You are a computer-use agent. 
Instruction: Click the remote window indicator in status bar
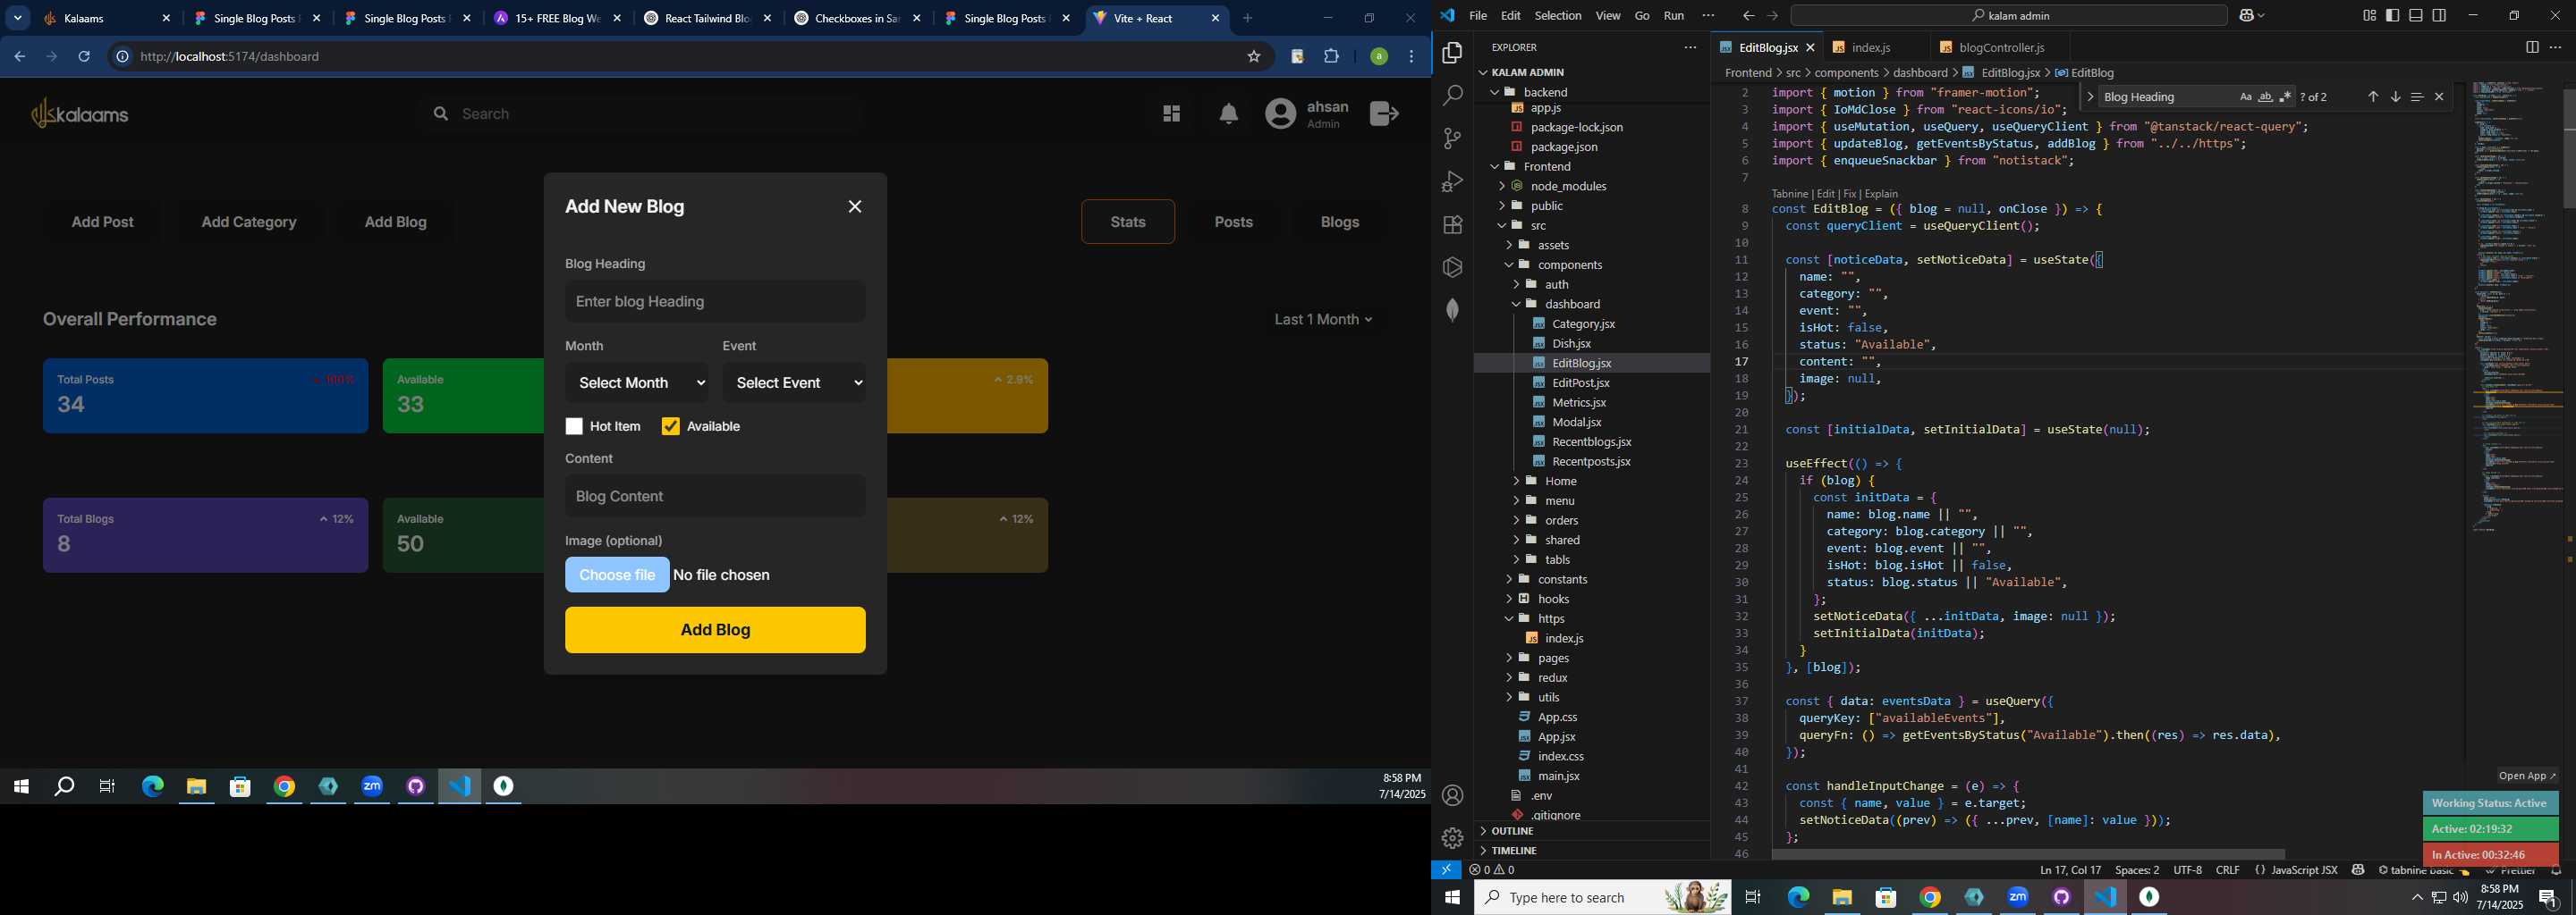(1446, 870)
